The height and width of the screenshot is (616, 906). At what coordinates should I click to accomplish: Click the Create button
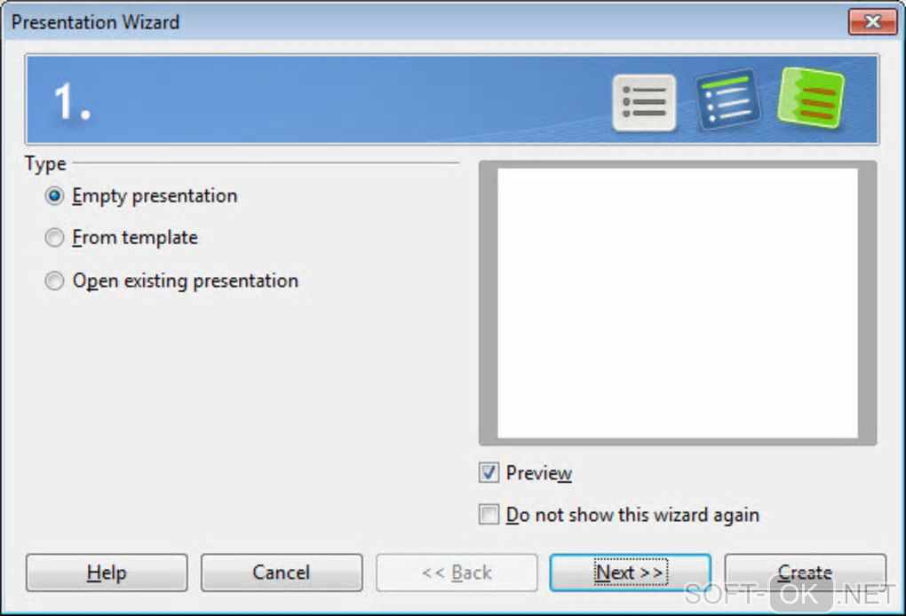[x=805, y=573]
